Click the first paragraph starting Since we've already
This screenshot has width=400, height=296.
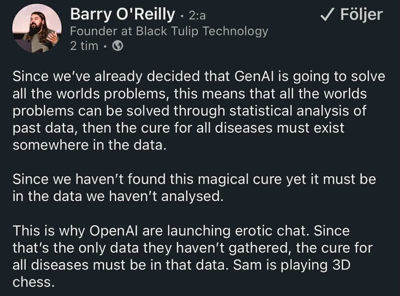tap(198, 111)
